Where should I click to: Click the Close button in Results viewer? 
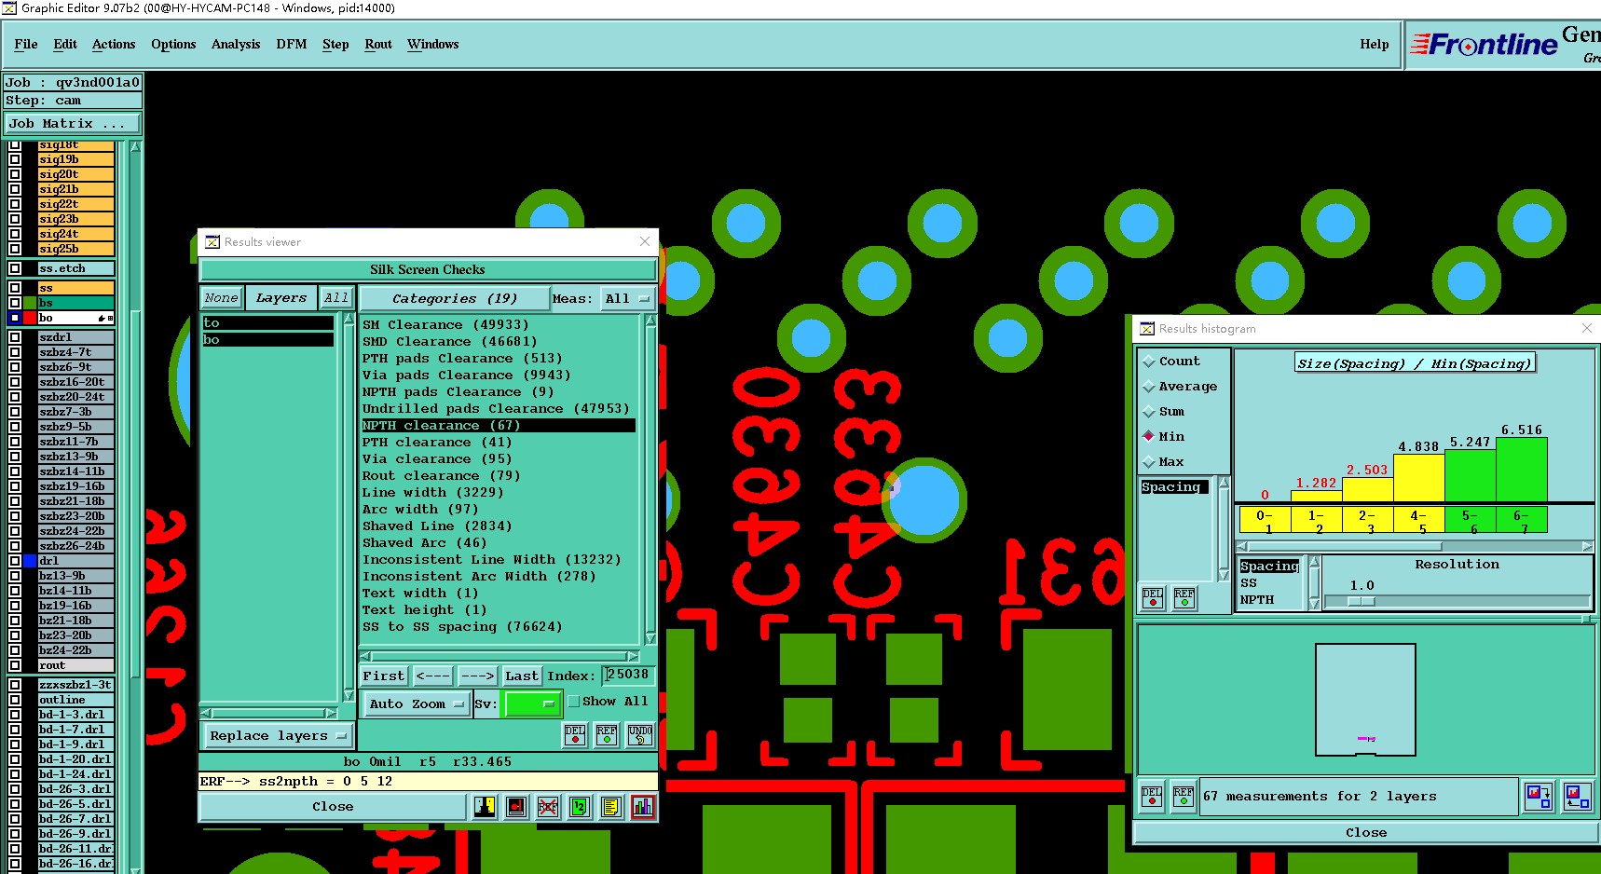(333, 807)
